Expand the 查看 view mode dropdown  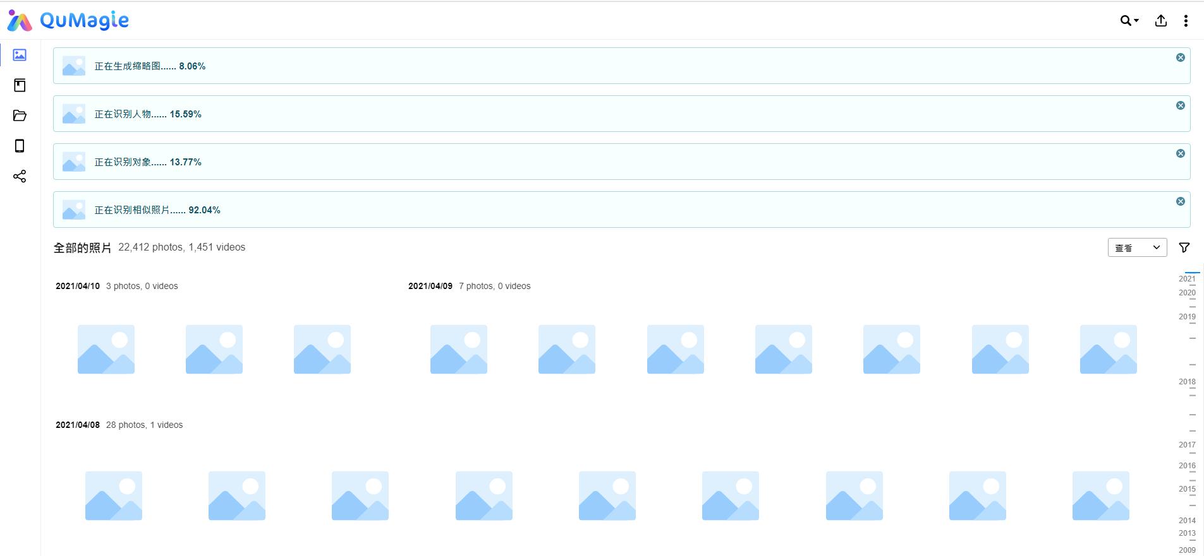coord(1138,247)
